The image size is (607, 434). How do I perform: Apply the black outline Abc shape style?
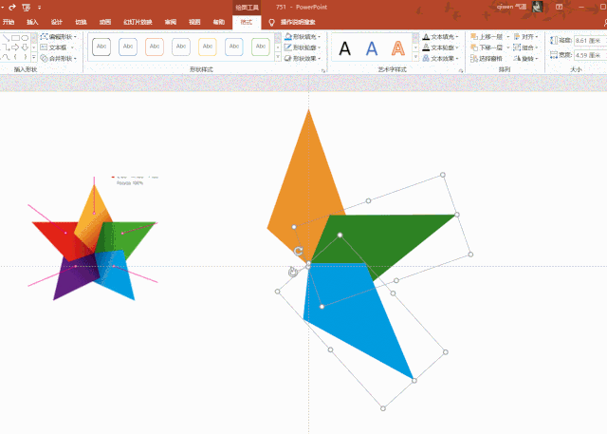tap(101, 47)
